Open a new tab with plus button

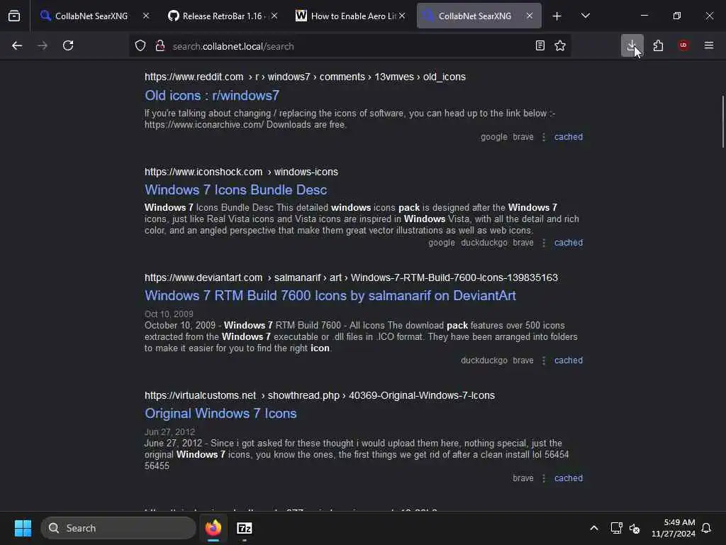557,16
